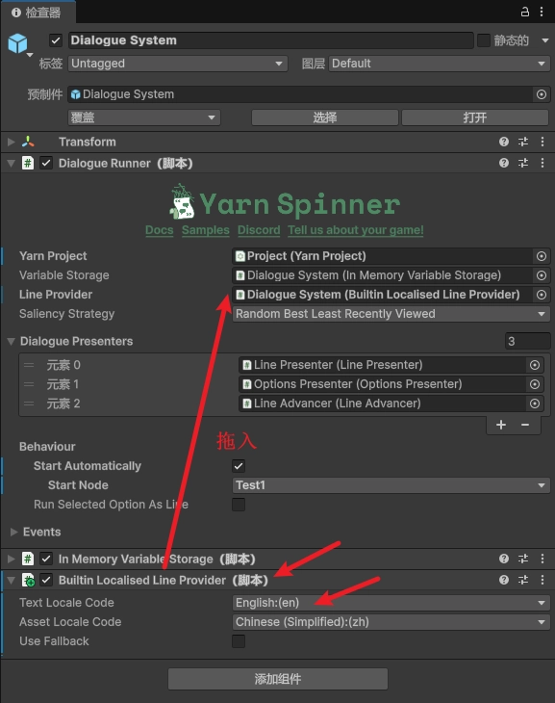Click the inspector lock icon
Image resolution: width=555 pixels, height=703 pixels.
(524, 12)
